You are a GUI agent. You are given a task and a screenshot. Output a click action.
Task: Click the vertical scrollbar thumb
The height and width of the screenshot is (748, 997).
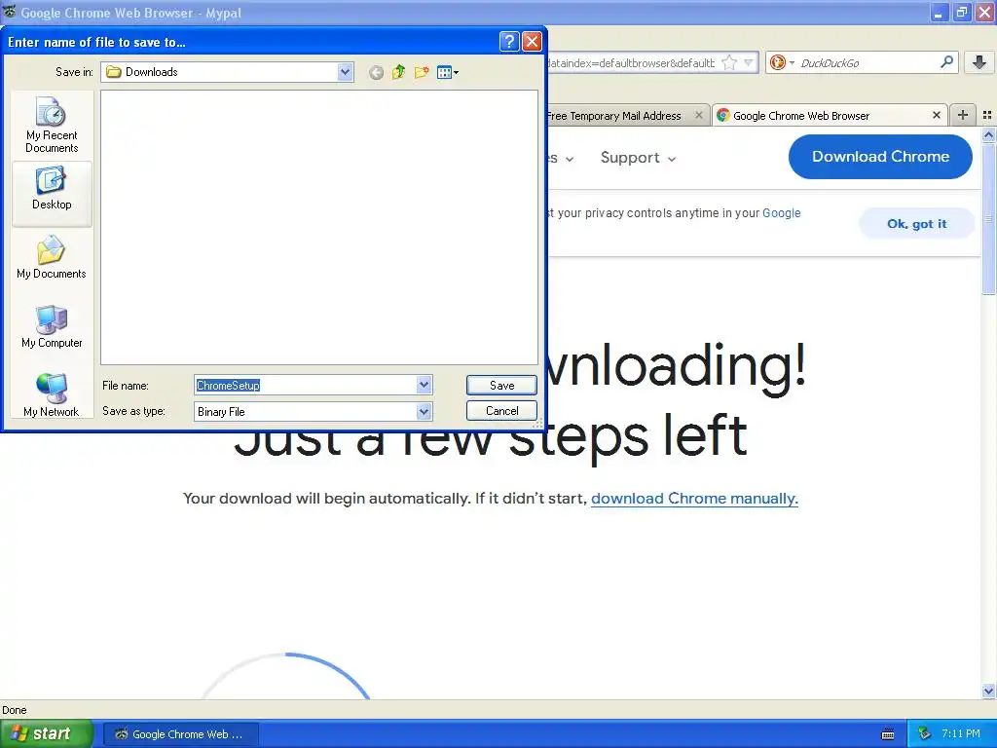[988, 218]
